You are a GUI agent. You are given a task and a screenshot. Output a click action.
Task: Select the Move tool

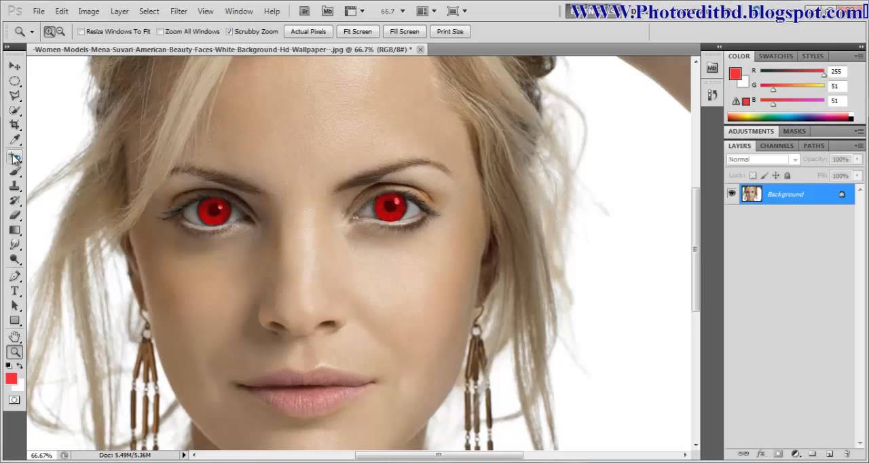14,66
